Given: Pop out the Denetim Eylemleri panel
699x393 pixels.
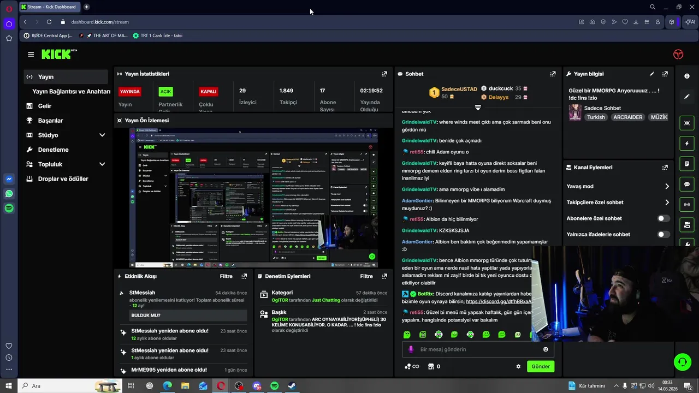Looking at the screenshot, I should (x=384, y=276).
